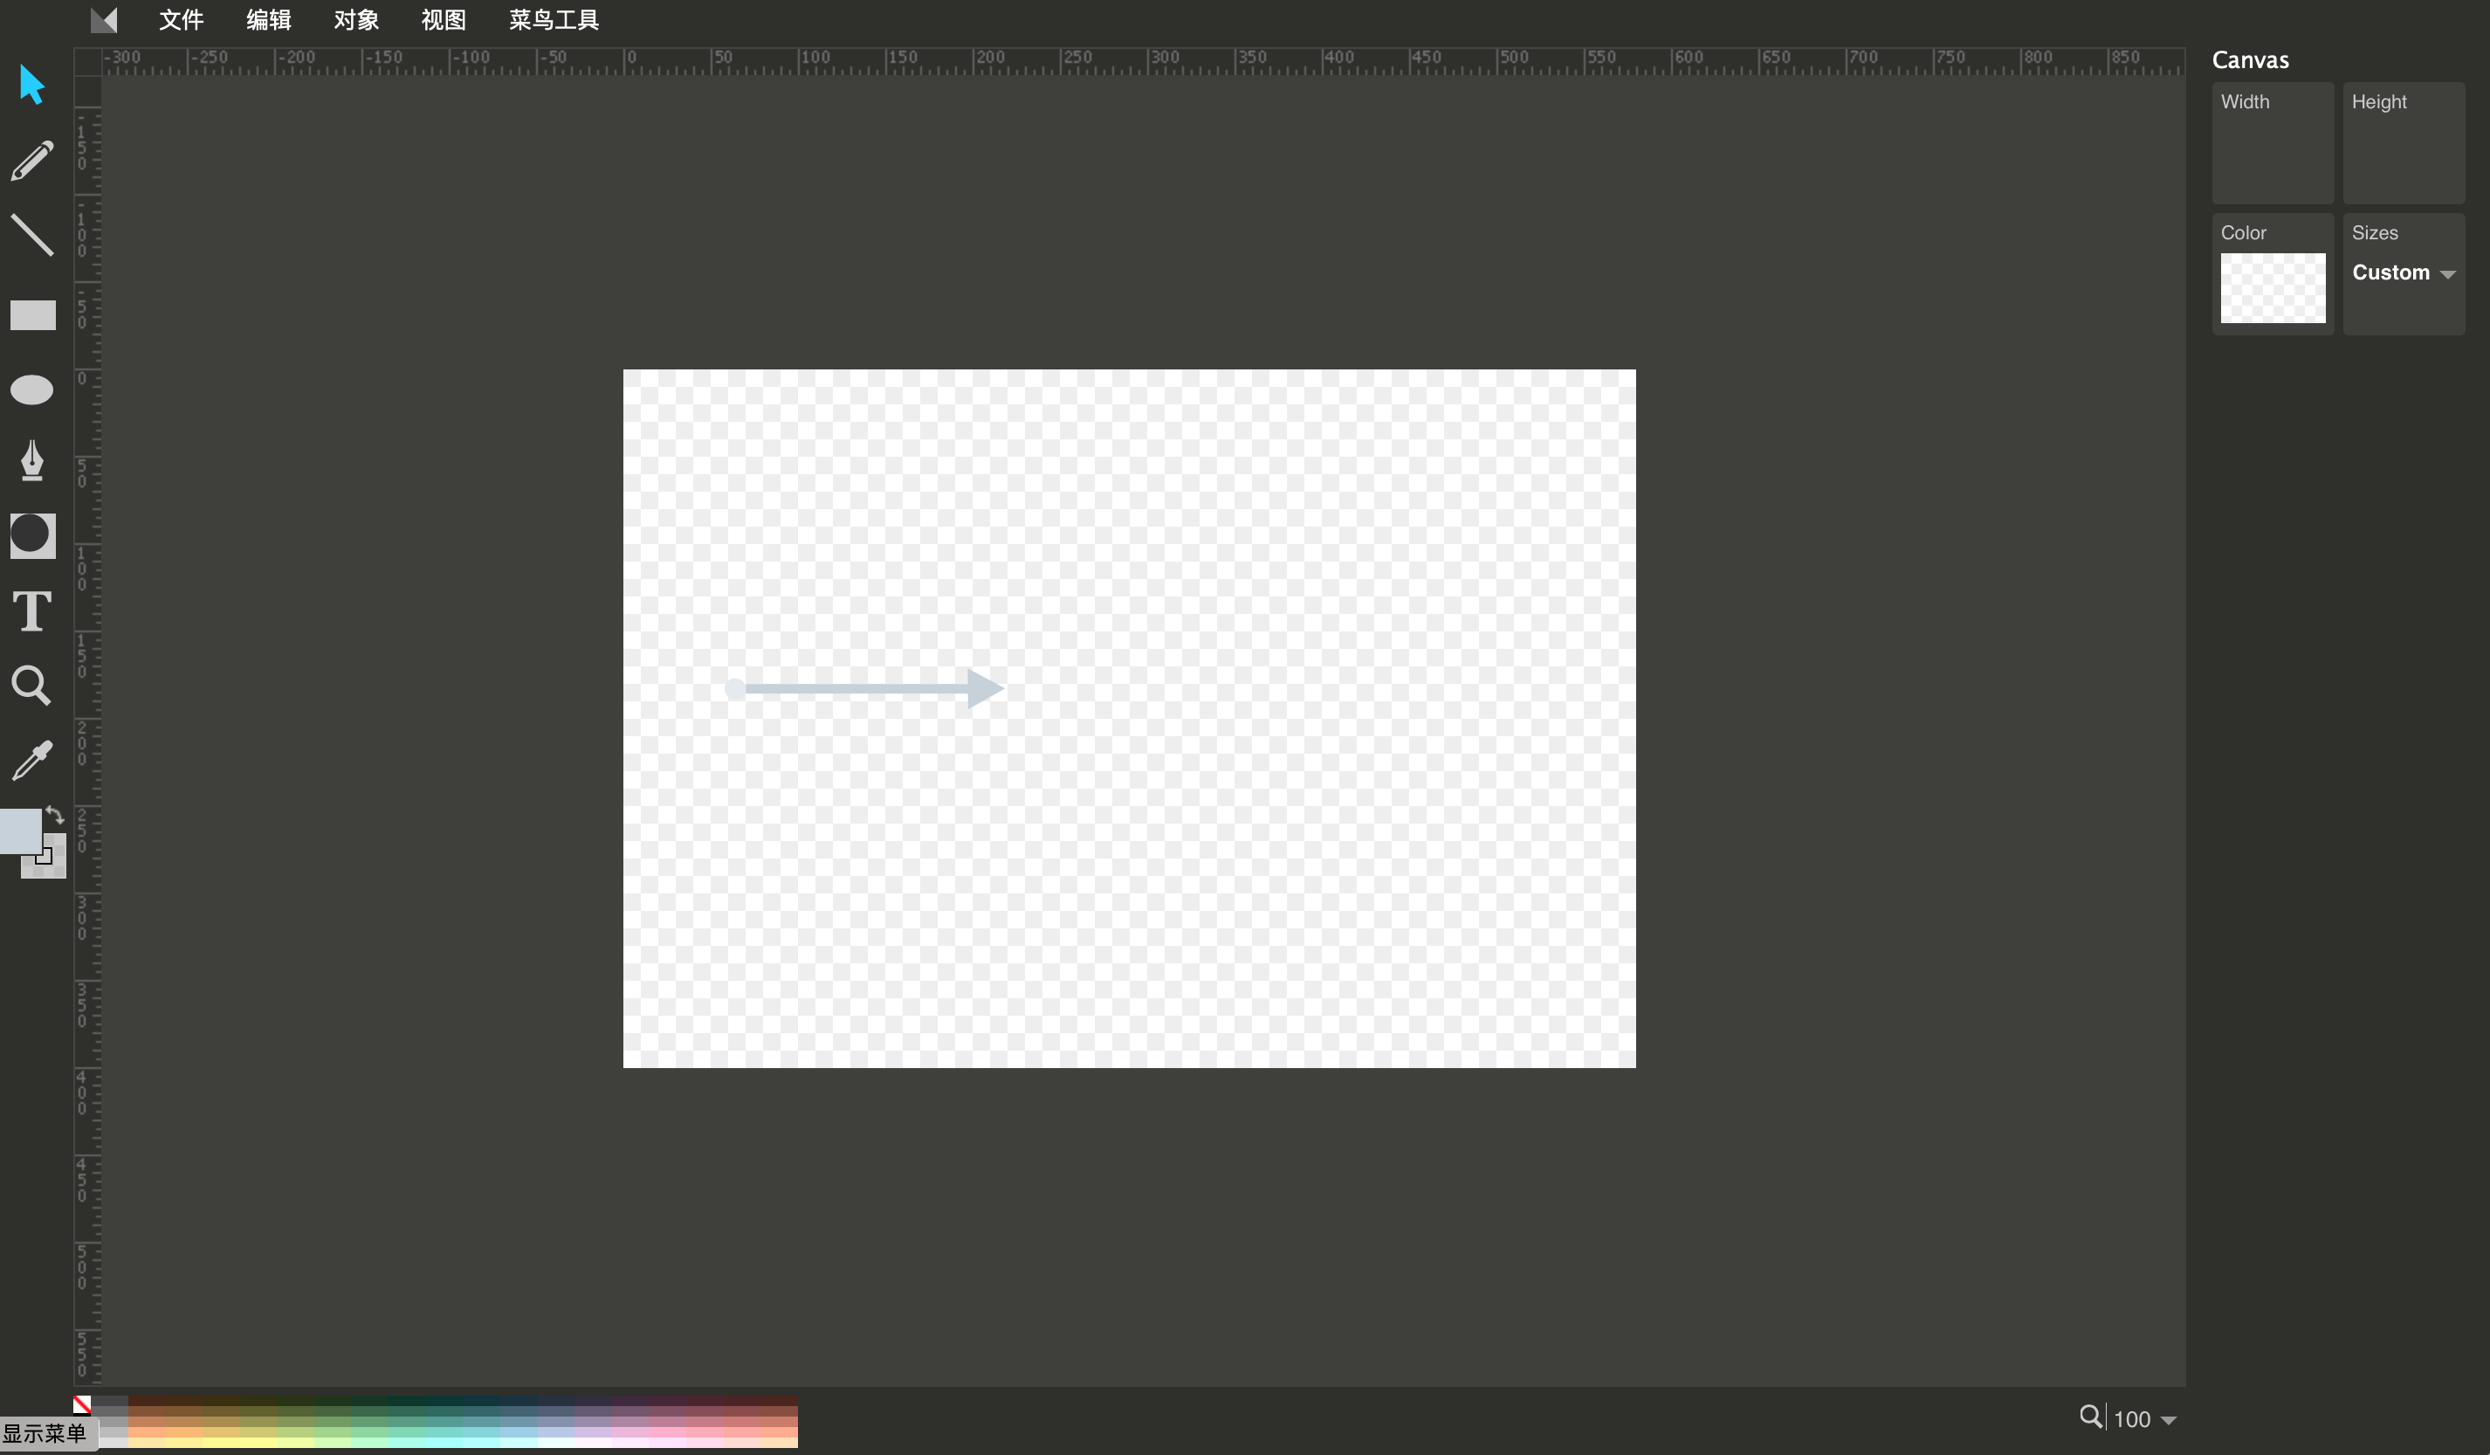Image resolution: width=2490 pixels, height=1455 pixels.
Task: Click the canvas Color swatch
Action: coord(2273,287)
